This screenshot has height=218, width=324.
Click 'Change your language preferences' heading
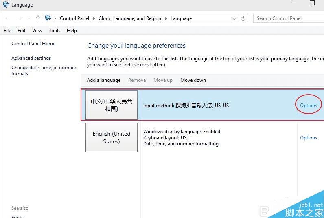(x=136, y=46)
